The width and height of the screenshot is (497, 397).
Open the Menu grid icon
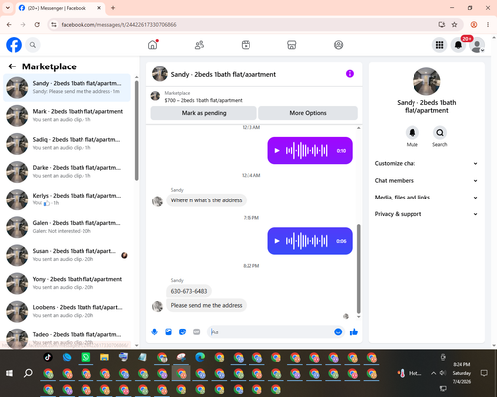[439, 45]
